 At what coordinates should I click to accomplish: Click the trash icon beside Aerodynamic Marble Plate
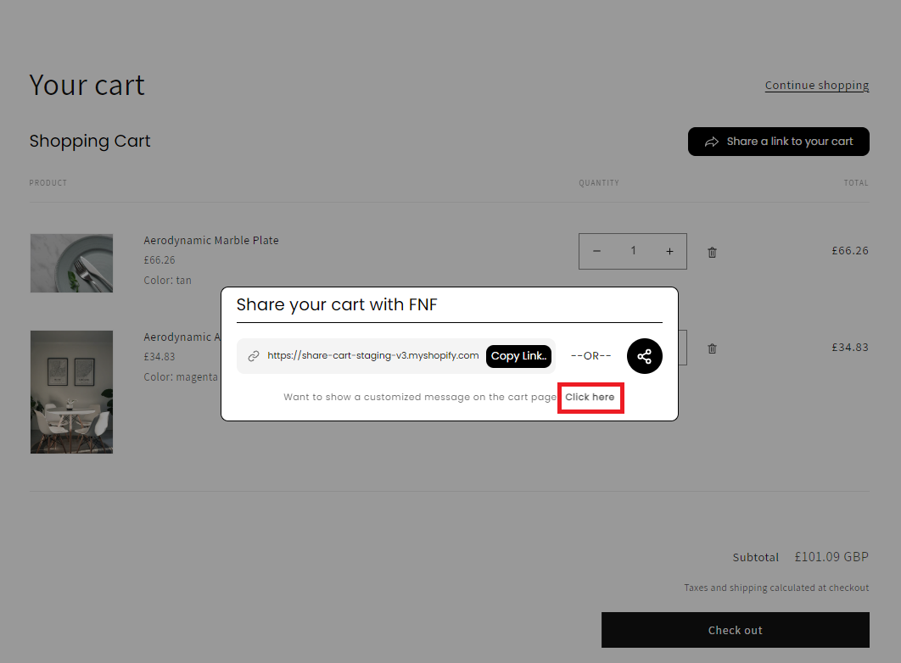pyautogui.click(x=712, y=251)
